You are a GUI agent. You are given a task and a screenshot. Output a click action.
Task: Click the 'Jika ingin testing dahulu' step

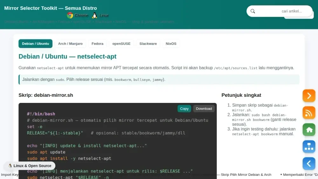pos(264,132)
